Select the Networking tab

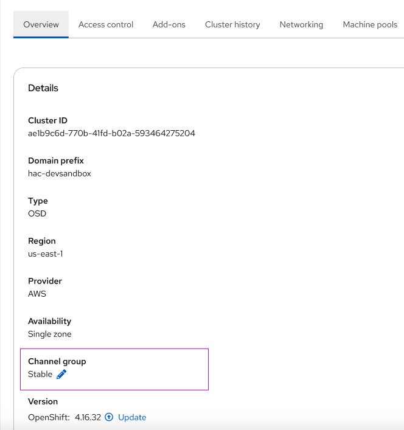coord(301,24)
